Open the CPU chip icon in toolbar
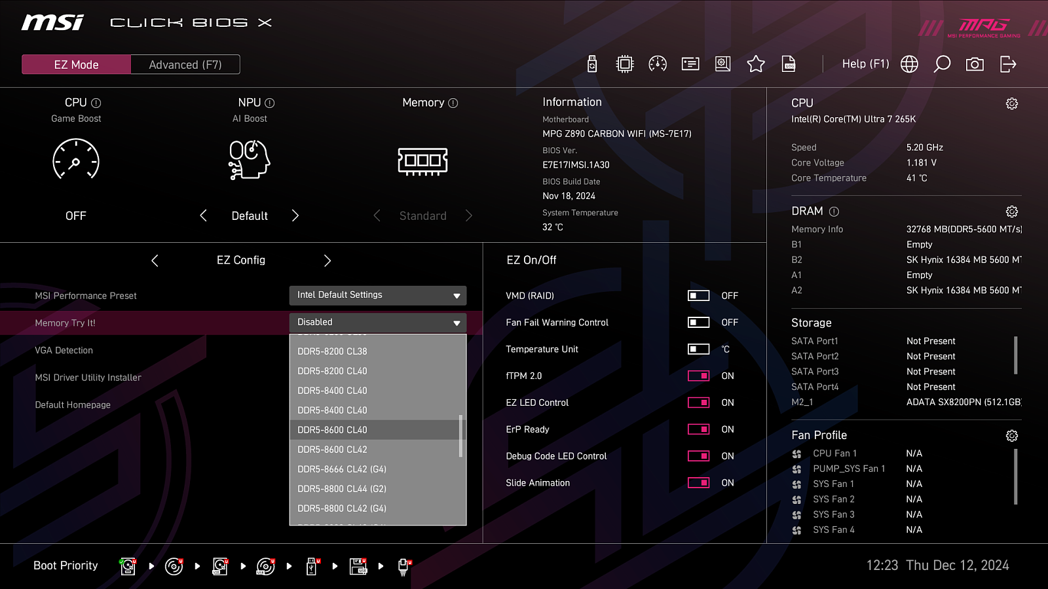Image resolution: width=1048 pixels, height=589 pixels. (625, 63)
